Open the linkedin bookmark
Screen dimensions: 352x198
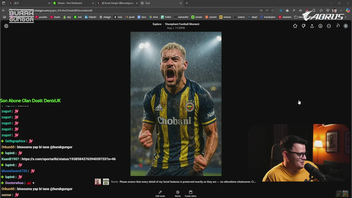[x=90, y=17]
